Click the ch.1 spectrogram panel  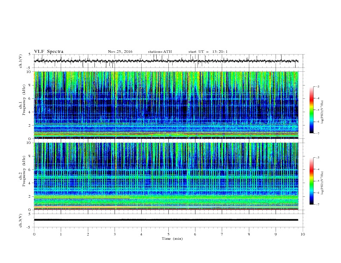pos(166,105)
